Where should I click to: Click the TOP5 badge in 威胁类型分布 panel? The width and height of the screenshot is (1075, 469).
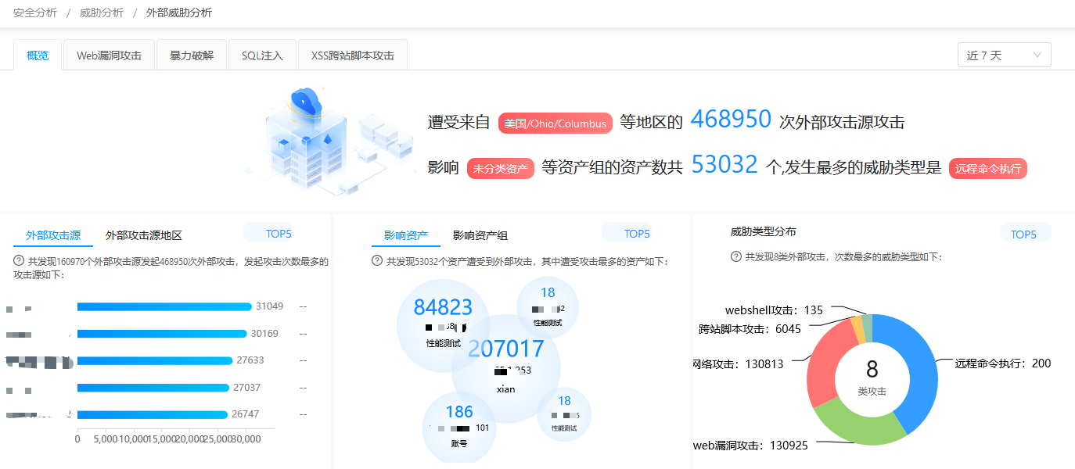coord(1025,232)
